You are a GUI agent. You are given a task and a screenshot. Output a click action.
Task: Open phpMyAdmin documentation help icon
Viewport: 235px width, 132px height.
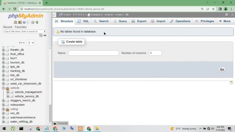(x=24, y=22)
